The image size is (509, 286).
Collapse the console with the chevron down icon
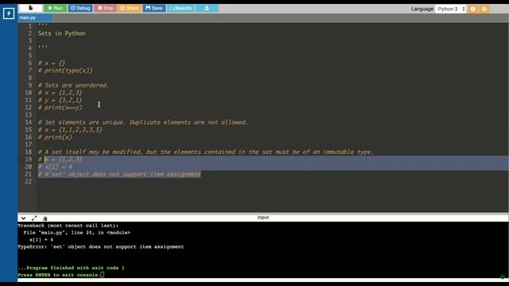click(23, 218)
